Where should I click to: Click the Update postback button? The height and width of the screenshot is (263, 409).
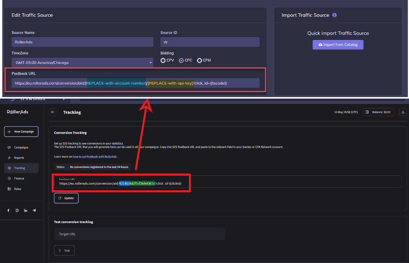(x=66, y=198)
